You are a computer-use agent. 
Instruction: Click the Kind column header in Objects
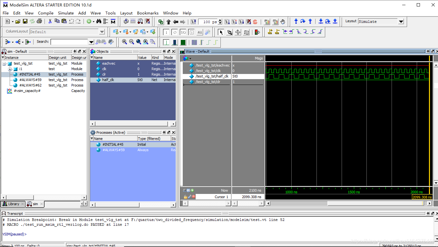click(157, 58)
